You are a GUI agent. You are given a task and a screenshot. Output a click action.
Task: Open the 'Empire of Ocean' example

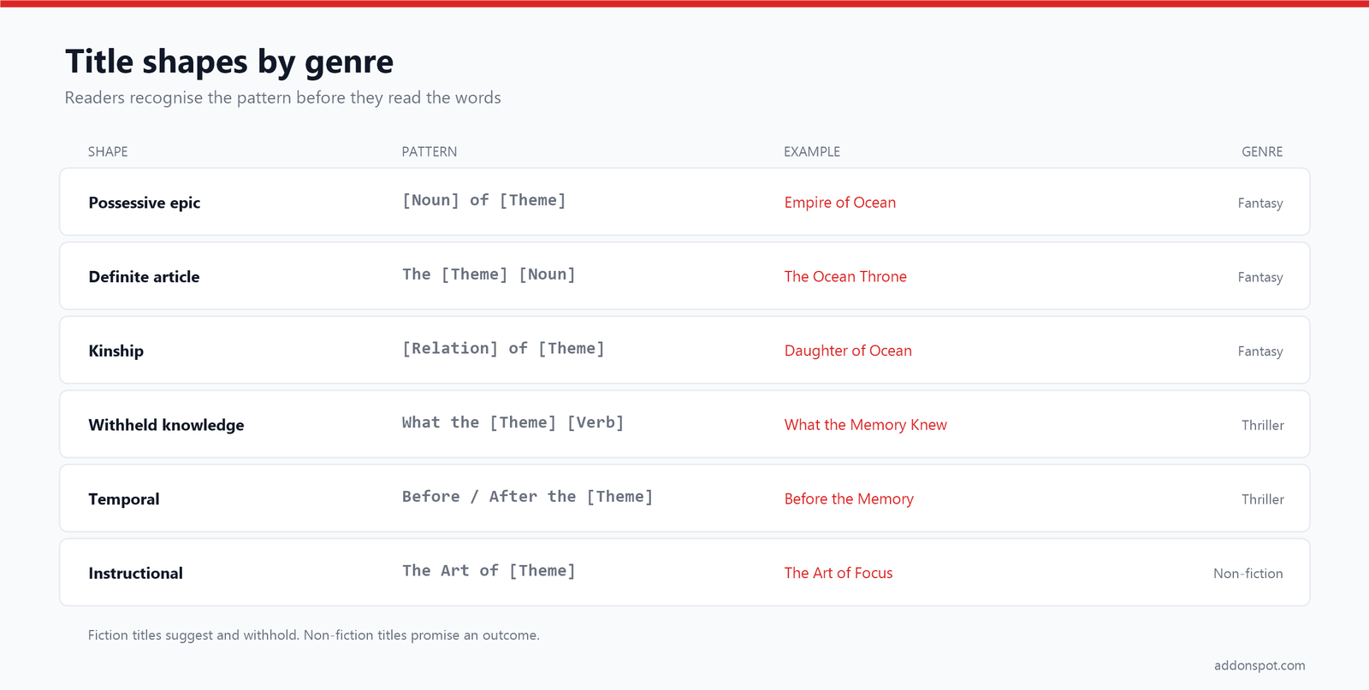[x=840, y=203]
